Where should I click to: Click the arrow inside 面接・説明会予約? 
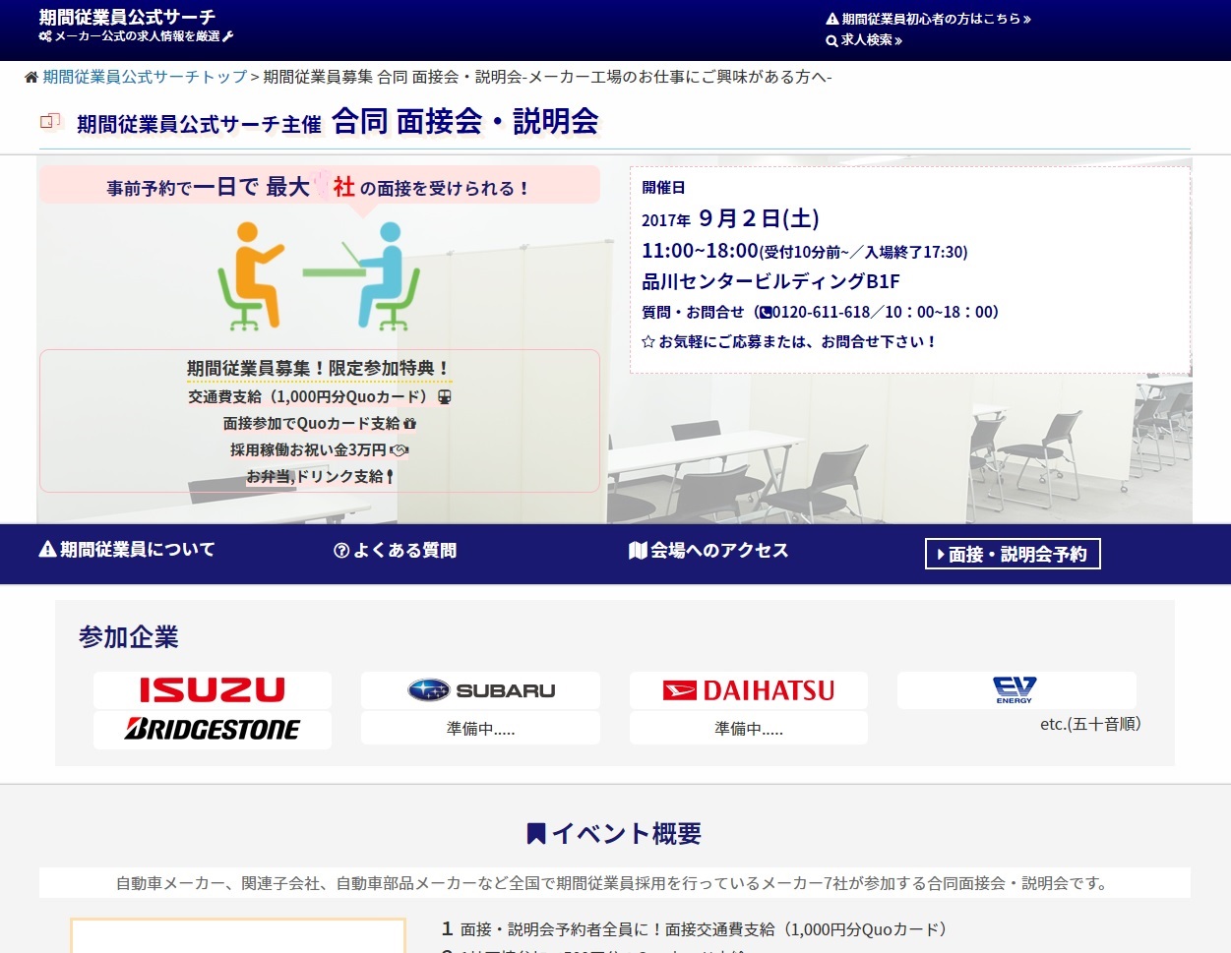[x=942, y=554]
